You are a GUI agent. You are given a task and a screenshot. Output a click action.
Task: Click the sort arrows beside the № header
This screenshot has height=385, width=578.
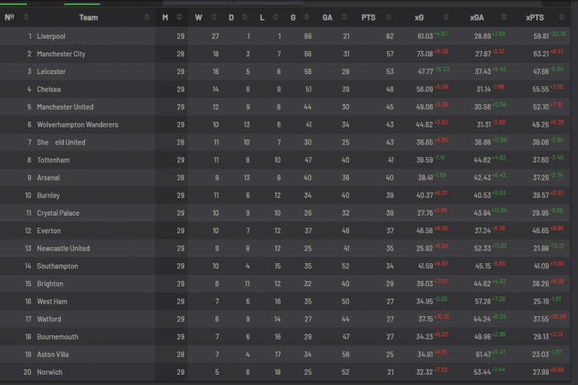(x=26, y=18)
